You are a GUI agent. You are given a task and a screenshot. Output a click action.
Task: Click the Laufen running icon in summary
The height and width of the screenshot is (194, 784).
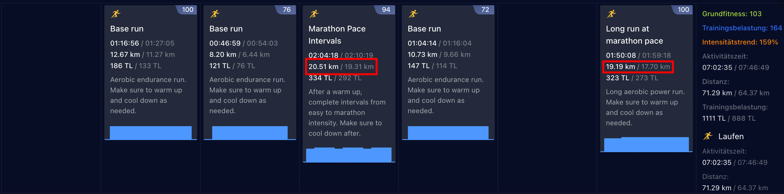(x=708, y=136)
